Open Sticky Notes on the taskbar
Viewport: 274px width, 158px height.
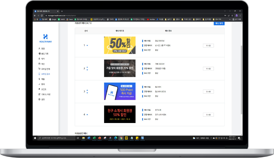click(137, 138)
